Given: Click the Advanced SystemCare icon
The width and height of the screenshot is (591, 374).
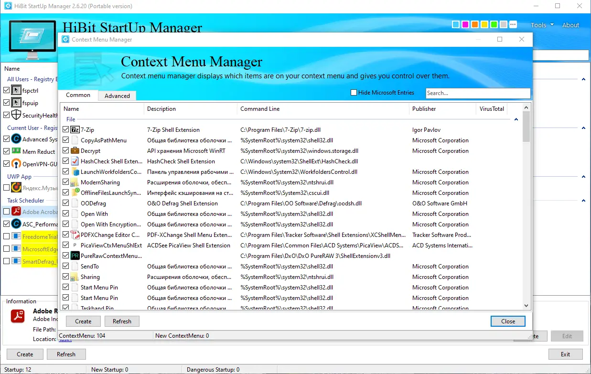Looking at the screenshot, I should click(x=16, y=139).
